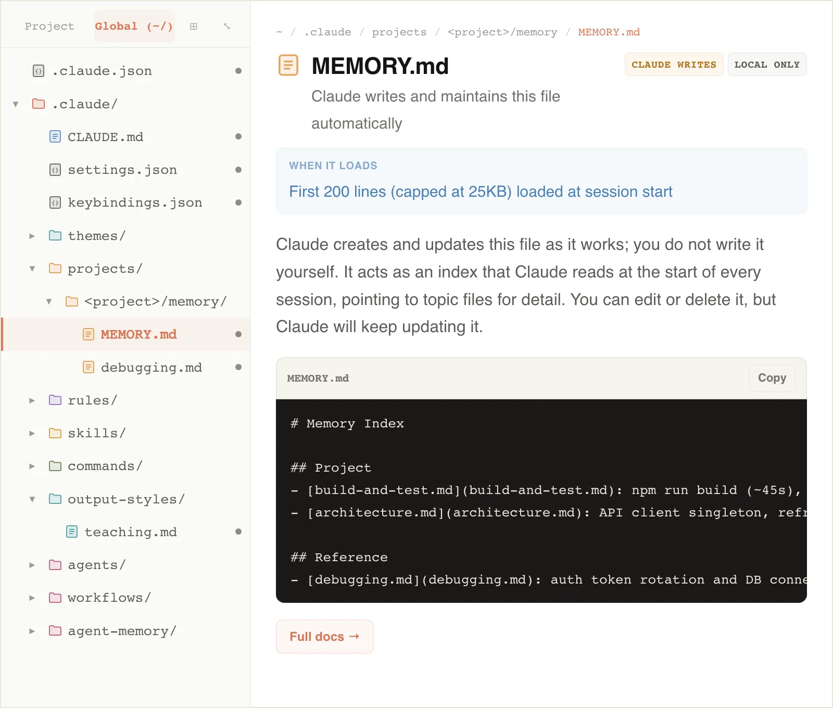Expand the commands/ folder
833x708 pixels.
point(32,466)
